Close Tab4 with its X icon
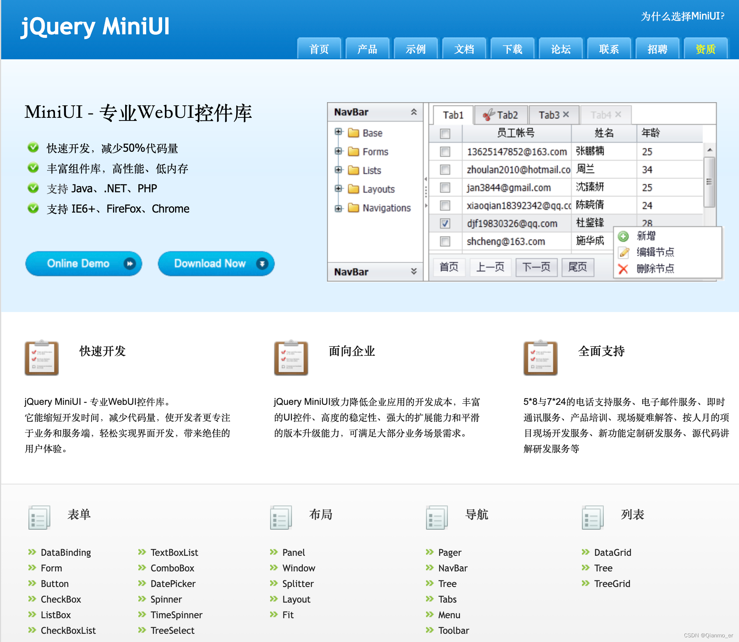Image resolution: width=739 pixels, height=642 pixels. click(618, 114)
